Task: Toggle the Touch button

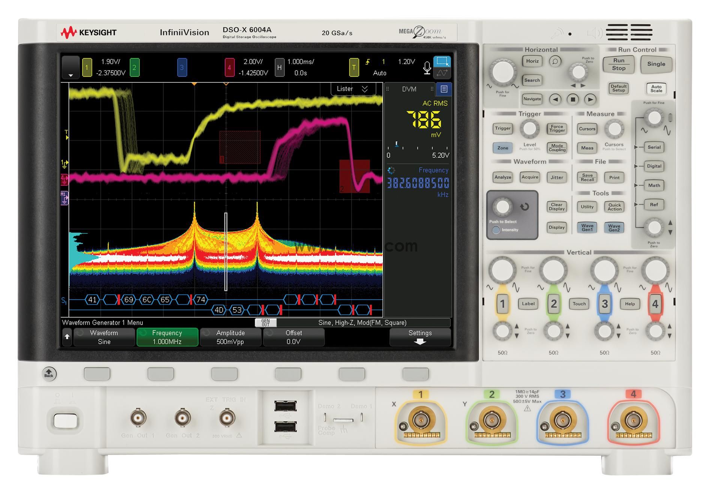Action: [x=579, y=304]
